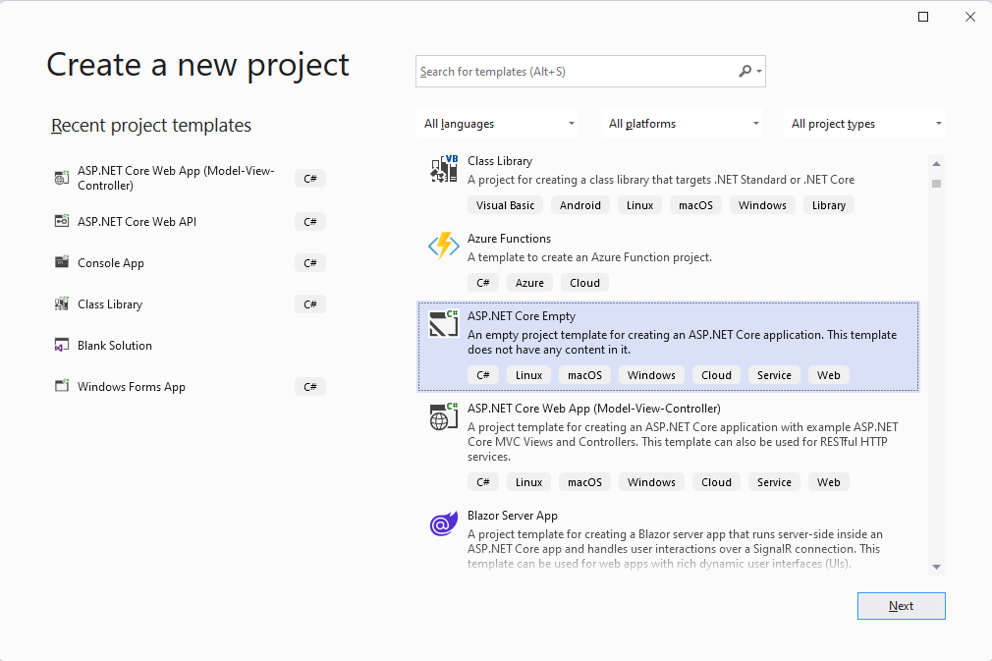This screenshot has height=661, width=992.
Task: Open the All project types dropdown
Action: [864, 124]
